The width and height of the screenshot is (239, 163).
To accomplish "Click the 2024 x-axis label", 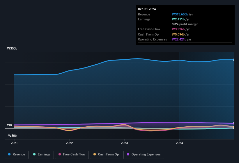I will (x=179, y=143).
